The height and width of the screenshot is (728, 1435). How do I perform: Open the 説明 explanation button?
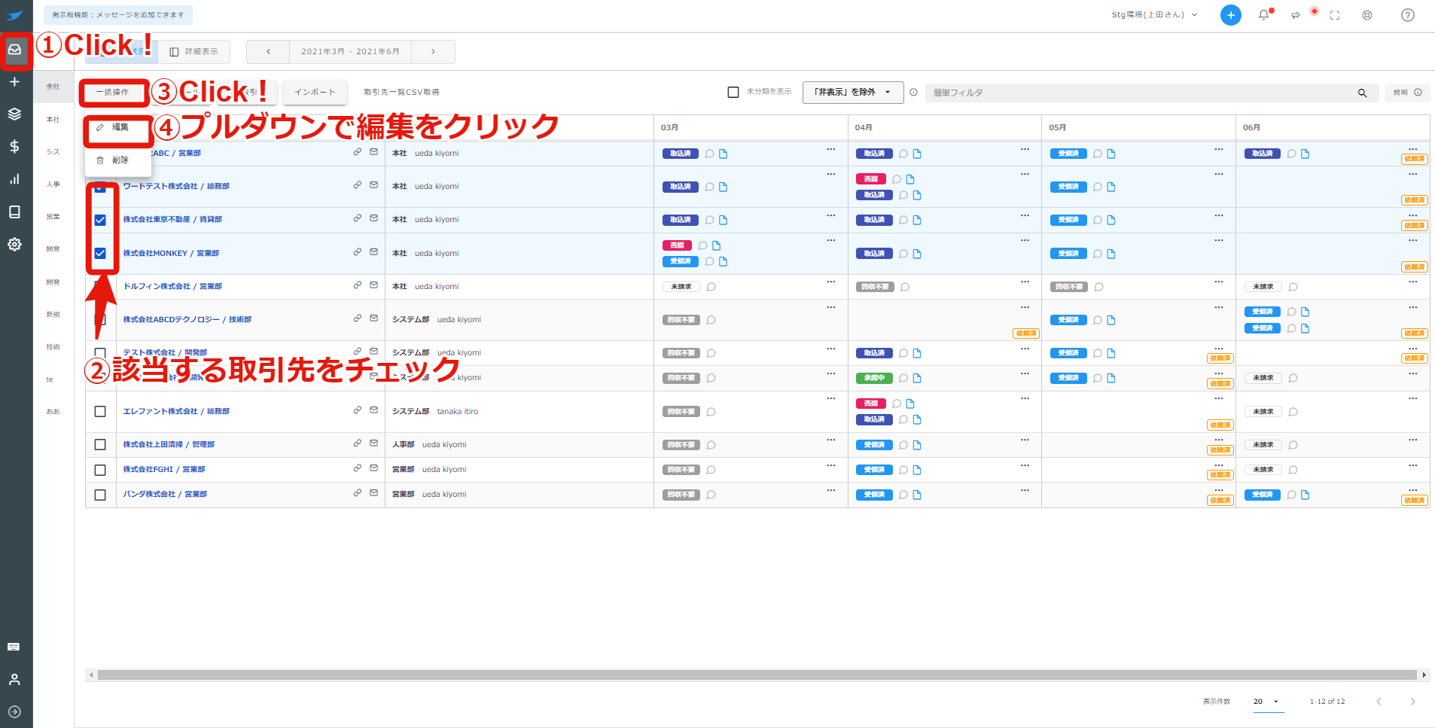pos(1407,93)
